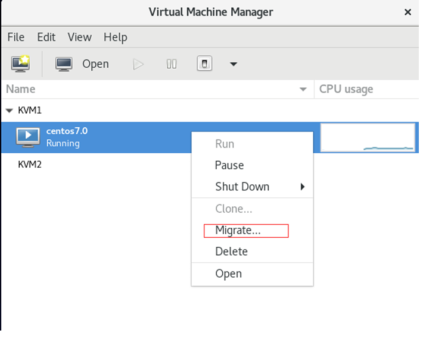Open the shutdown options dropdown arrow
423x346 pixels.
pyautogui.click(x=234, y=64)
